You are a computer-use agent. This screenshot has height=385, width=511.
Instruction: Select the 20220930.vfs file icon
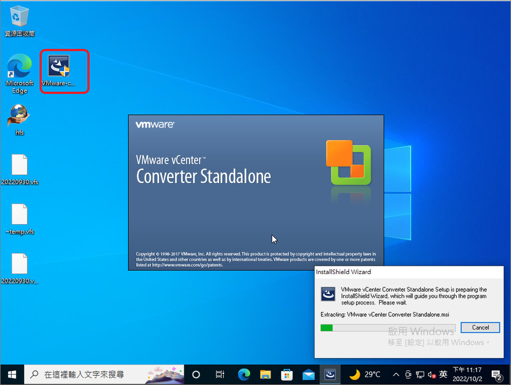pos(20,169)
